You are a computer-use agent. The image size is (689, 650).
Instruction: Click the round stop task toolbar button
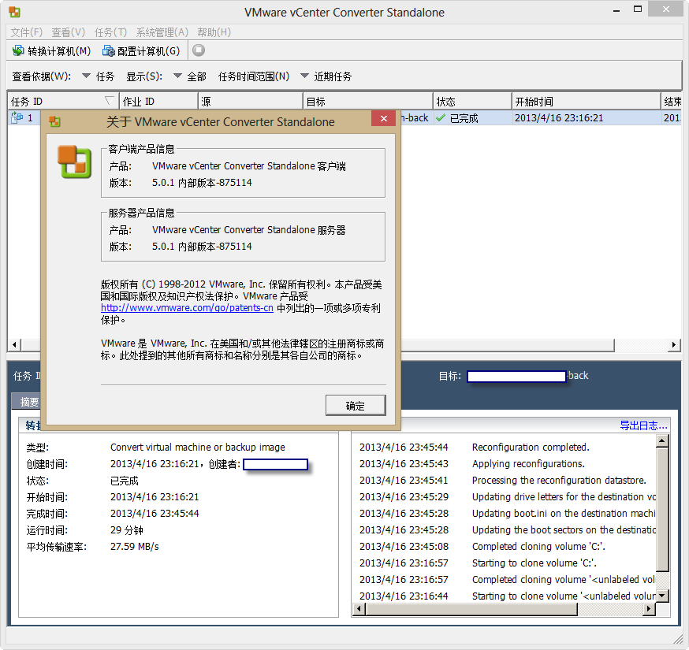[199, 50]
